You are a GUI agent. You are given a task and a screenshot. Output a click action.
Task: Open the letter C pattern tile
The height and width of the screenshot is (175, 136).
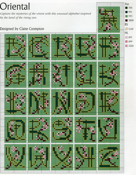pos(39,47)
